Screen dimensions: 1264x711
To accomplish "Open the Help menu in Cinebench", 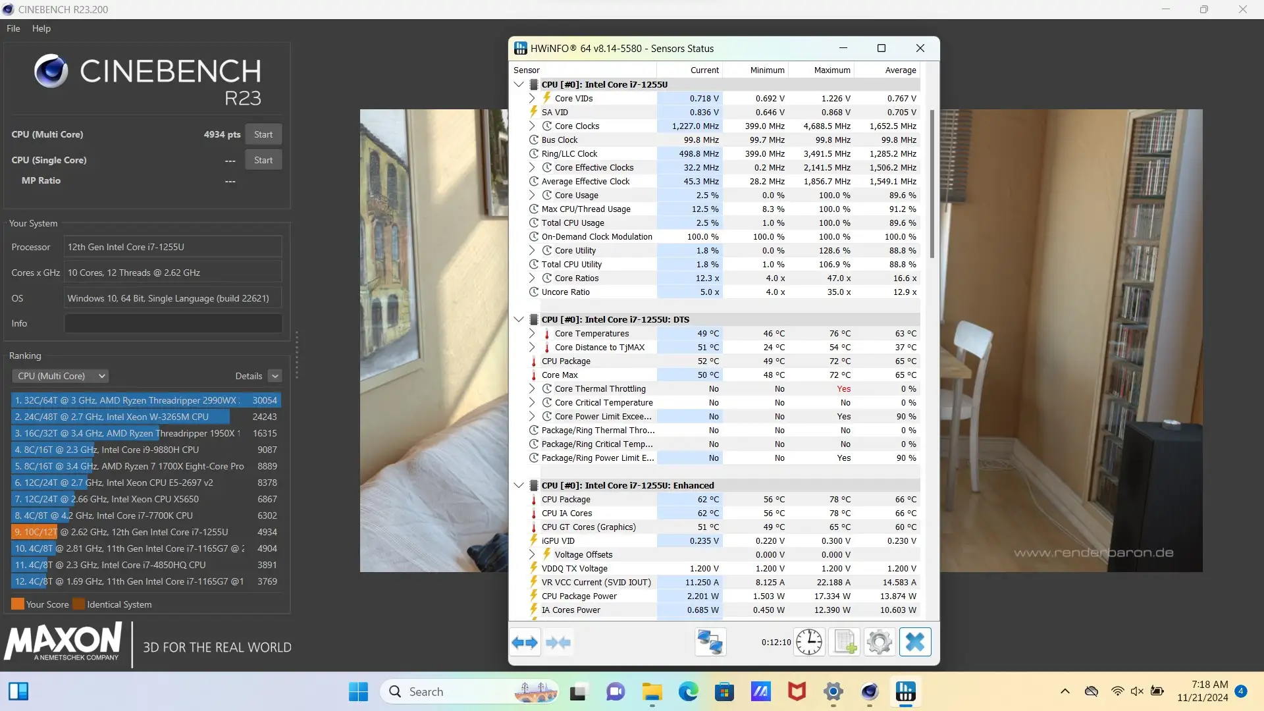I will coord(41,28).
